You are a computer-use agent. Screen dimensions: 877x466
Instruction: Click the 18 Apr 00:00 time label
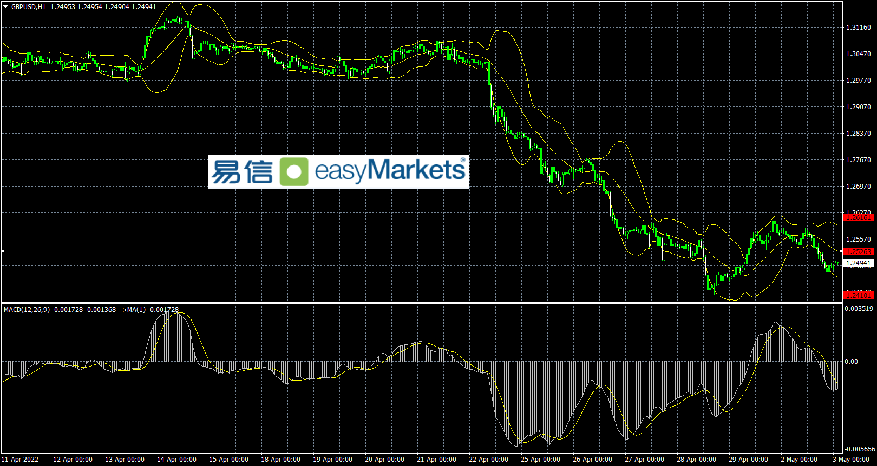click(280, 460)
